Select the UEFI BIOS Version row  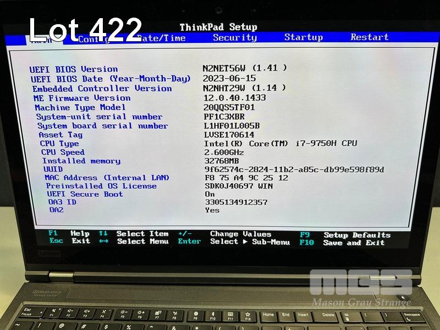tap(74, 69)
